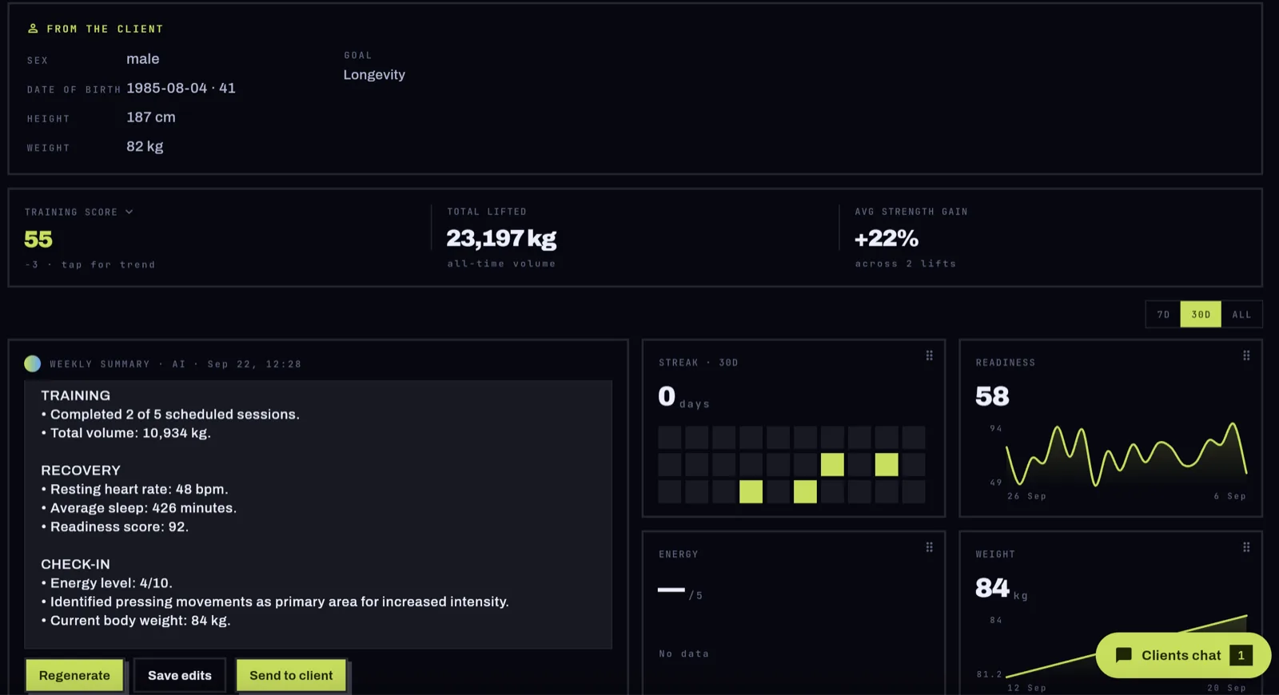Click the training score value 55
The image size is (1279, 695).
pyautogui.click(x=38, y=239)
